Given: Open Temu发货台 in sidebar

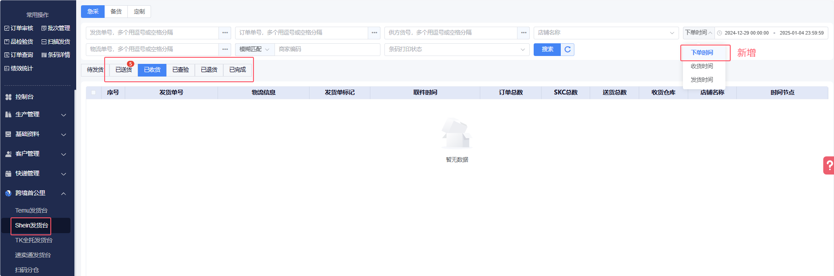Looking at the screenshot, I should tap(31, 210).
